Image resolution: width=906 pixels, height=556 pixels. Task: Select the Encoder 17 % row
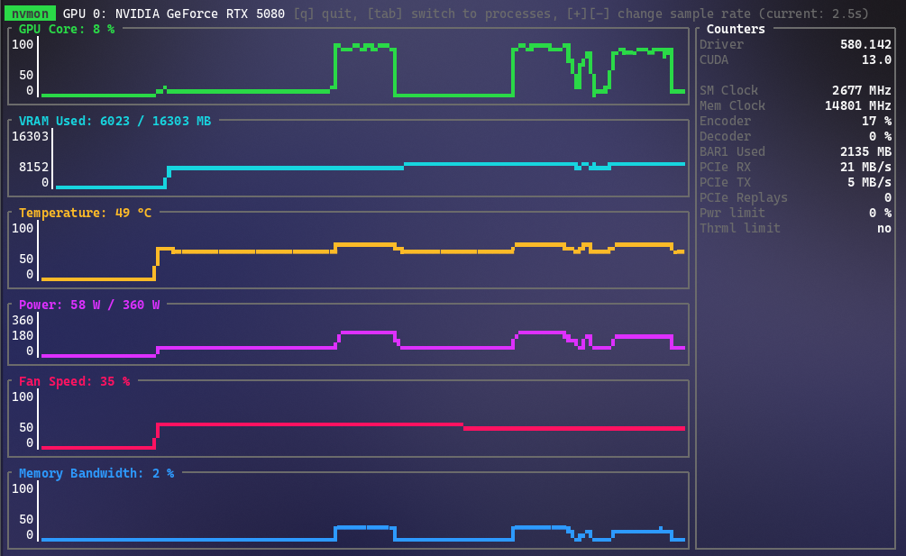click(795, 121)
